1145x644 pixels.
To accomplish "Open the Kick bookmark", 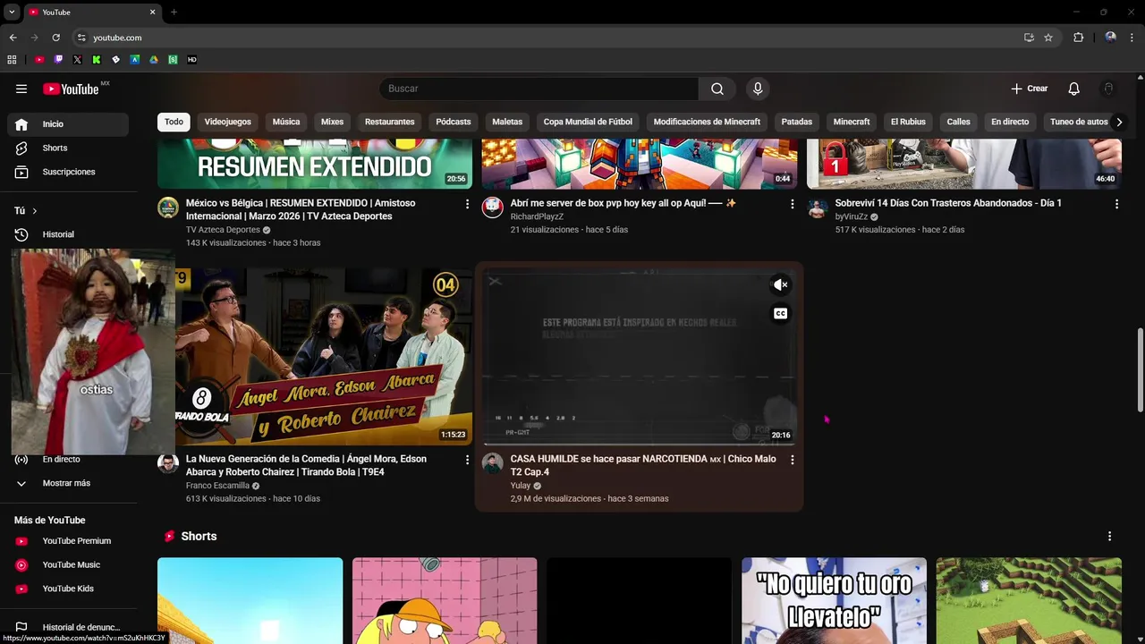I will (x=97, y=60).
